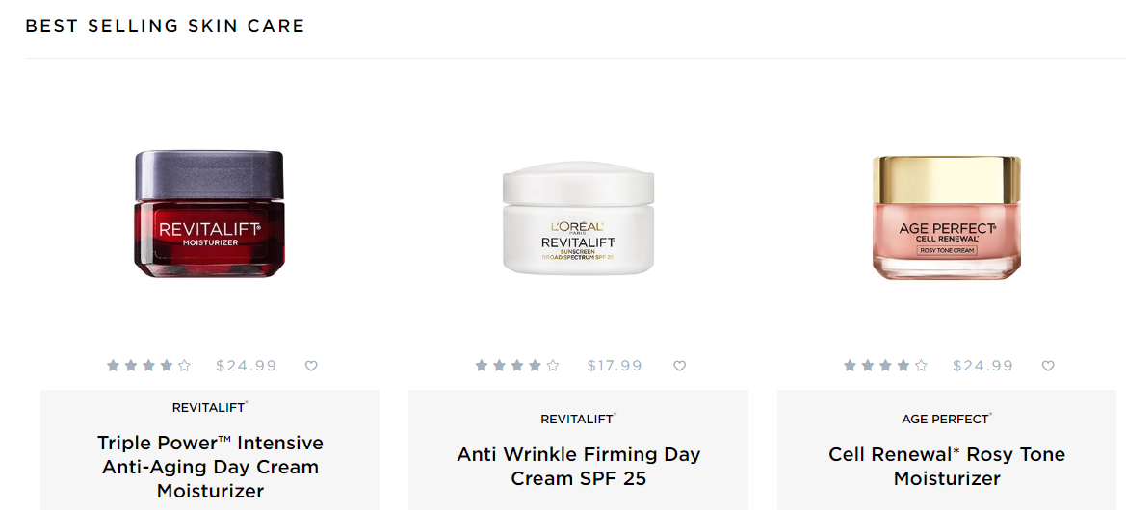Add Cell Renewal Rosy Tone to wishlist

click(x=1048, y=366)
